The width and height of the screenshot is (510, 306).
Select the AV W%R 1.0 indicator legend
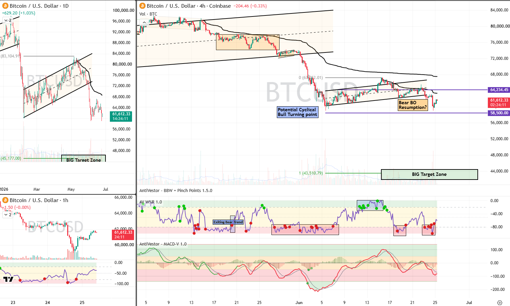coord(151,202)
